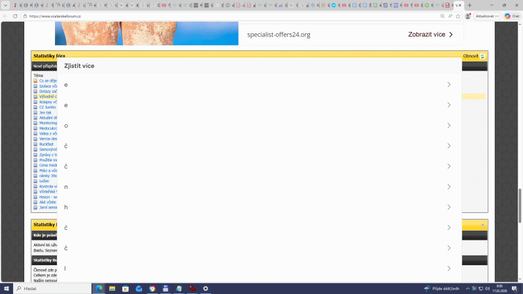Image resolution: width=523 pixels, height=294 pixels.
Task: Open the weather widget Přijde déšť/sníh
Action: 442,288
